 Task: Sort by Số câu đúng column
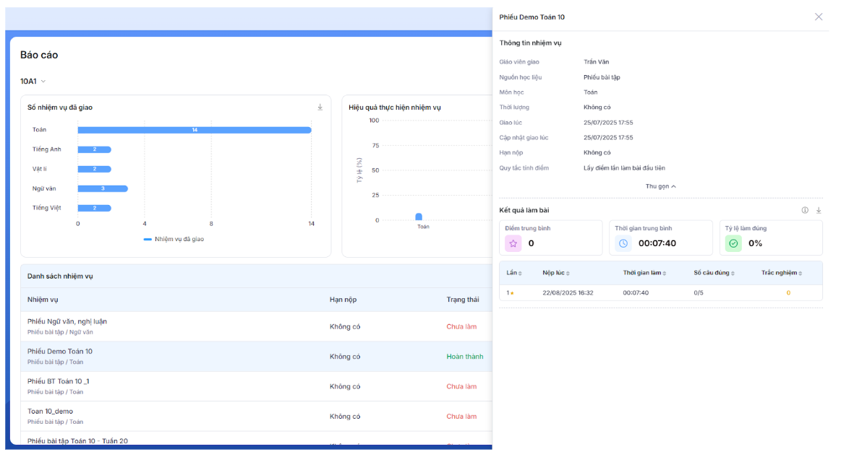click(713, 273)
